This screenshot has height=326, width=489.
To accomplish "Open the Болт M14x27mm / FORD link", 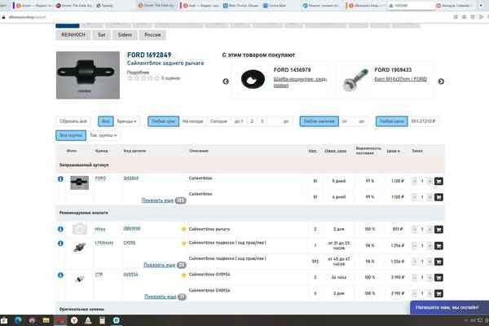I will coord(401,79).
